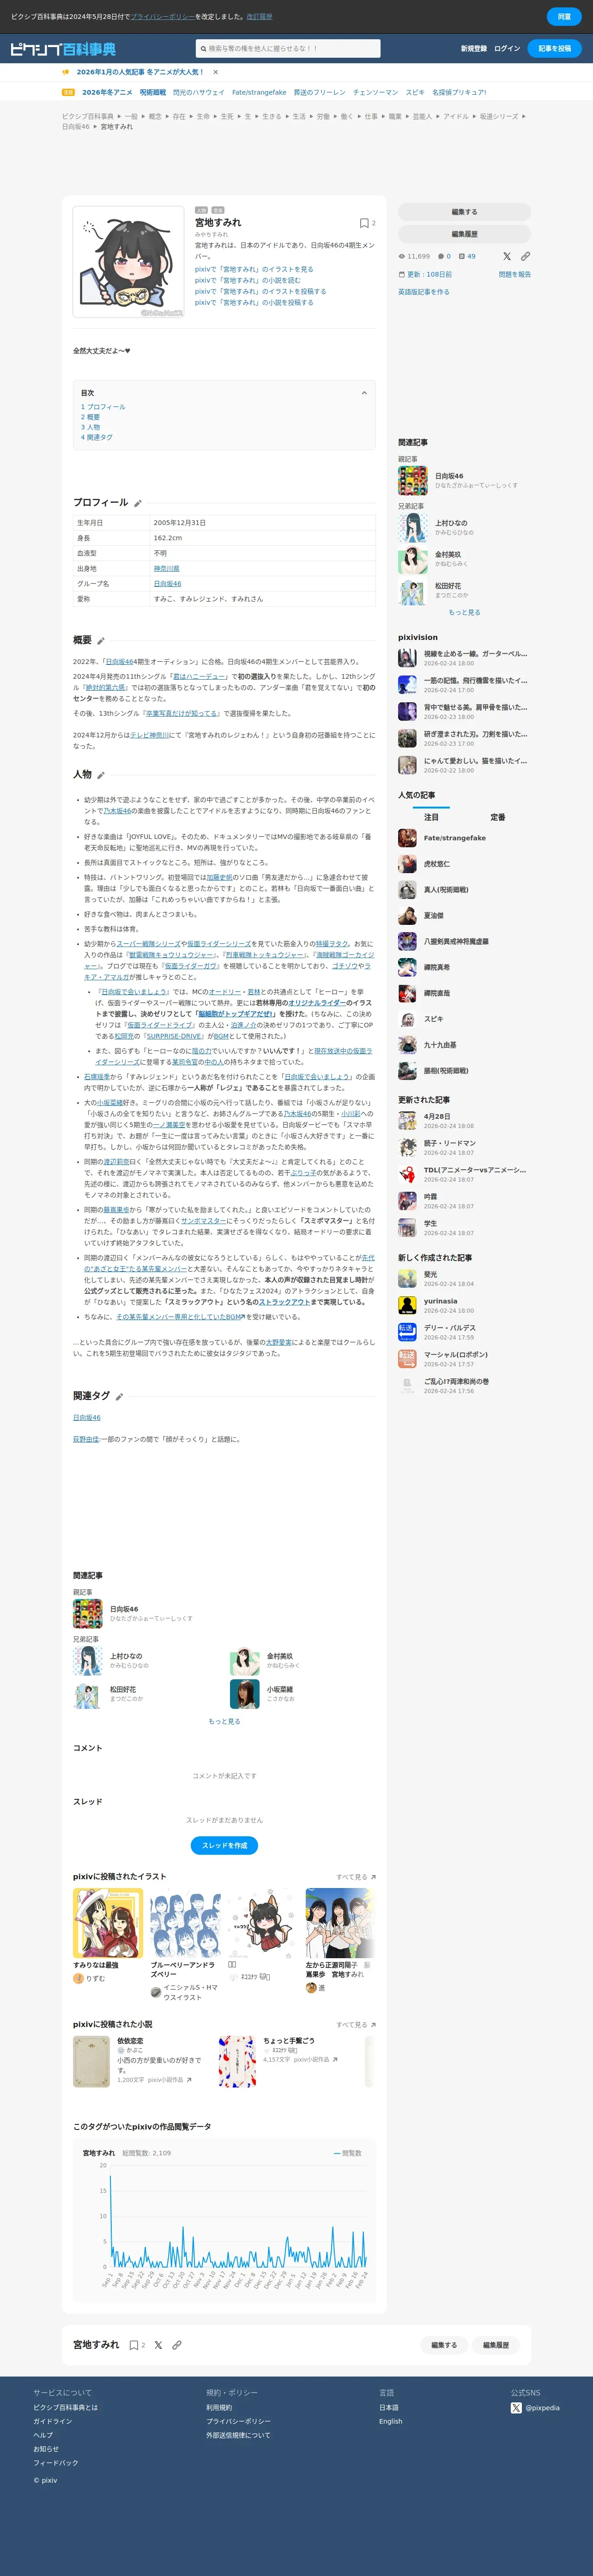Click the bookmark icon beside article title
Viewport: 593px width, 2576px height.
[x=364, y=223]
